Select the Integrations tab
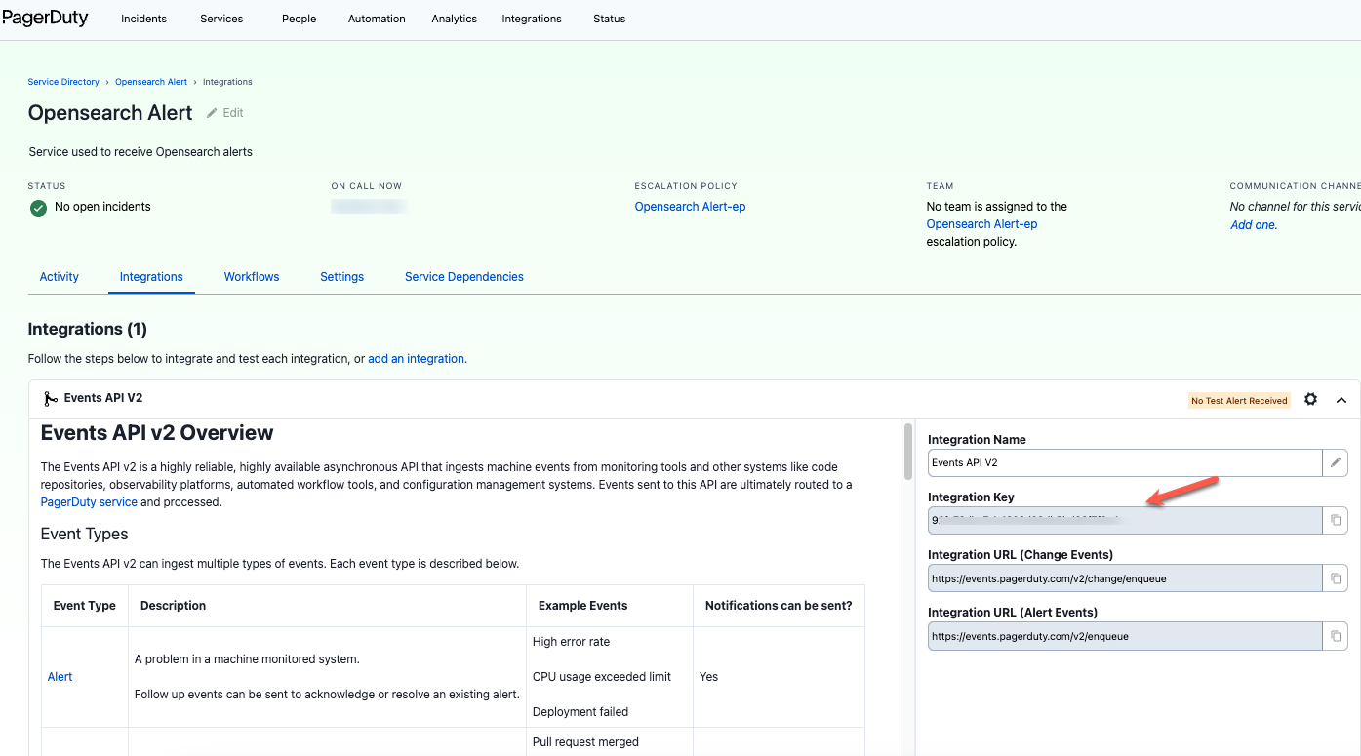This screenshot has width=1361, height=756. coord(151,277)
